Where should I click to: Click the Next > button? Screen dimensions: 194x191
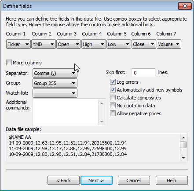click(96, 180)
